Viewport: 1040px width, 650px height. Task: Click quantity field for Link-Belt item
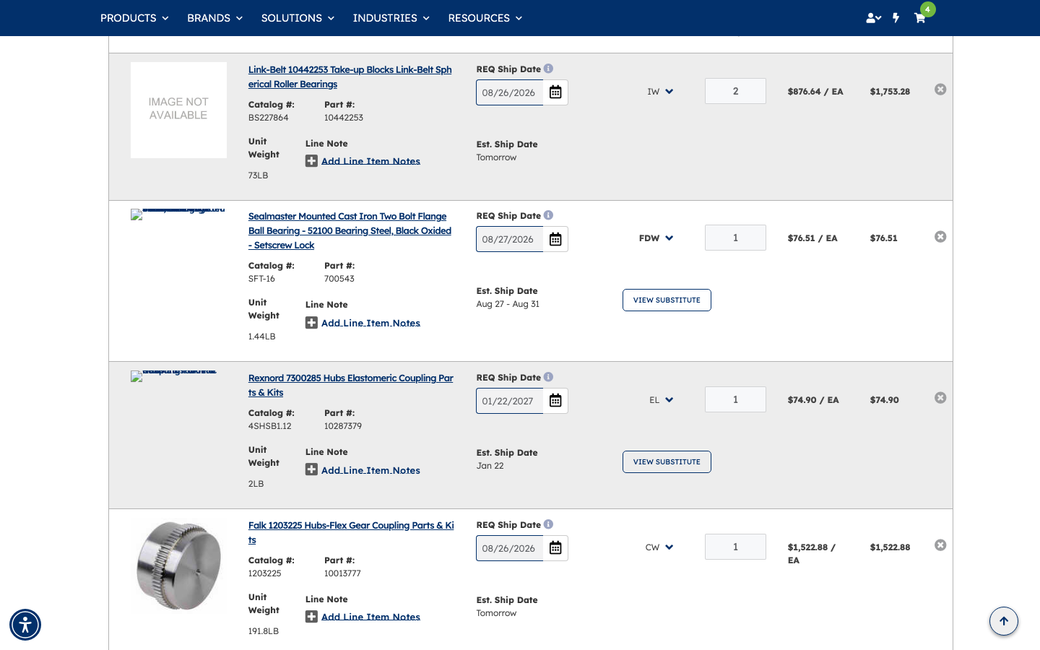(735, 91)
